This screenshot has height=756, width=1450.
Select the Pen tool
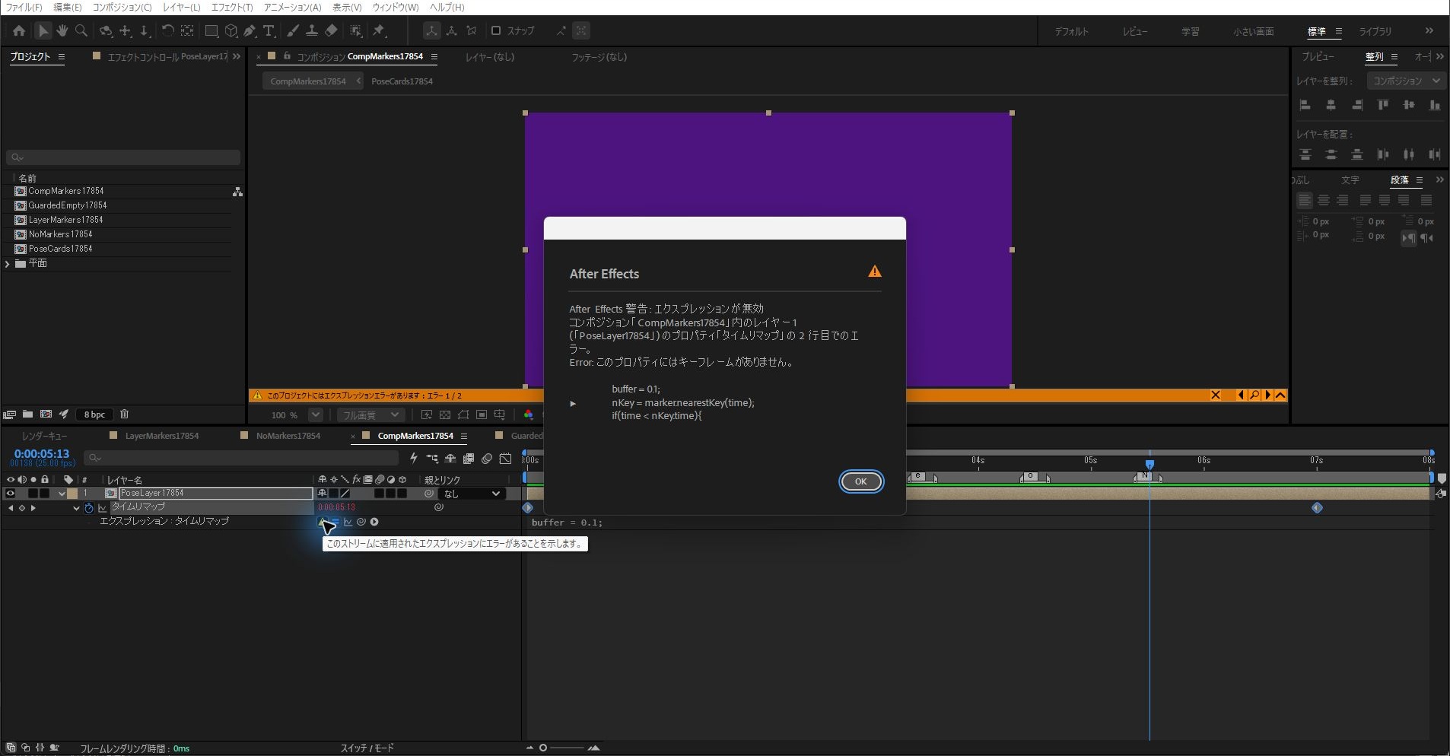coord(250,31)
